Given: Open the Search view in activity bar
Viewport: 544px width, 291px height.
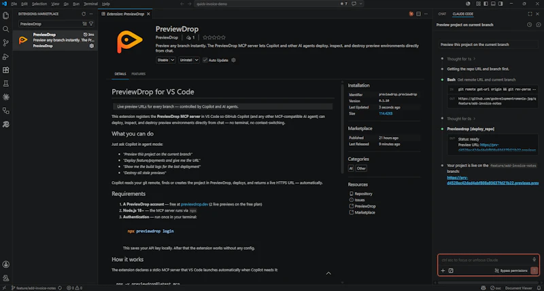Looking at the screenshot, I should (x=5, y=29).
